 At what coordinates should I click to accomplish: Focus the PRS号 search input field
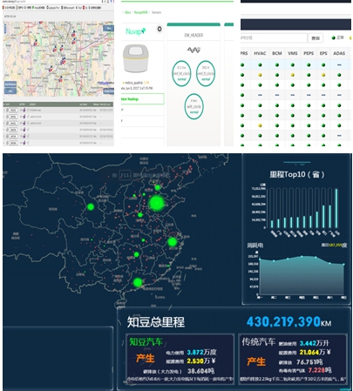[273, 38]
